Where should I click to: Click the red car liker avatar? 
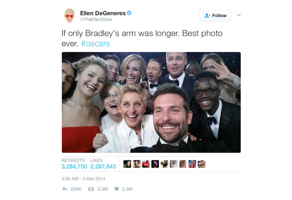pyautogui.click(x=146, y=164)
